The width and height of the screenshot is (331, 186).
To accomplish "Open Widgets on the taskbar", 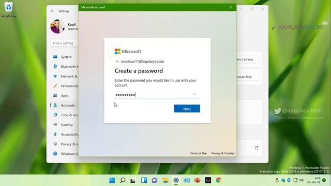I will [144, 180].
